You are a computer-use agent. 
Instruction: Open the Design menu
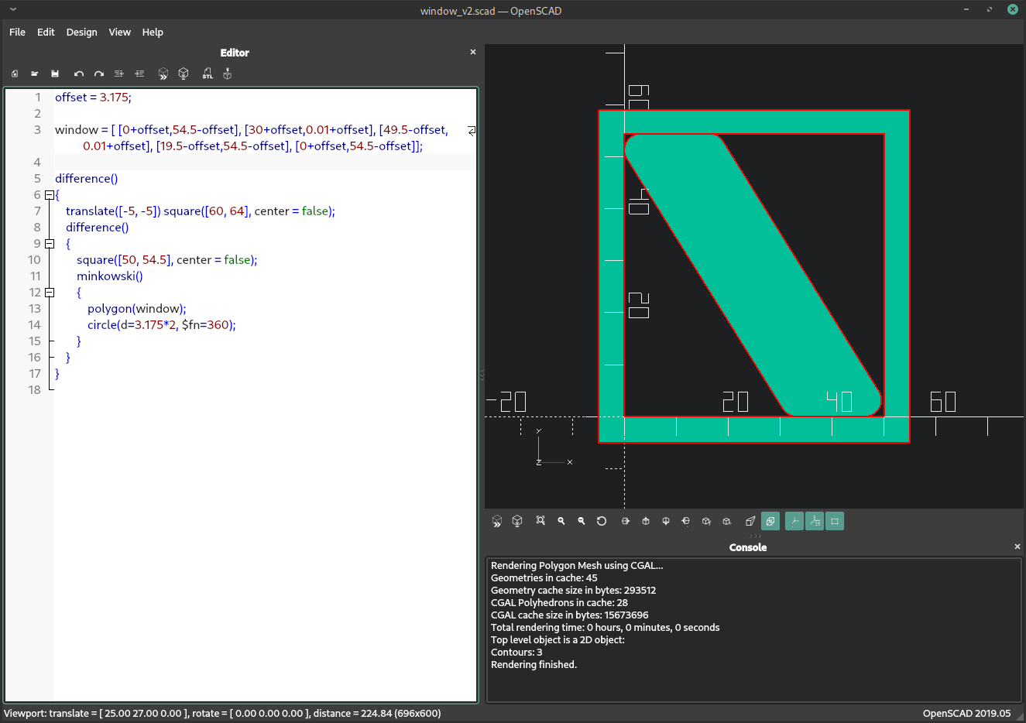pos(81,32)
